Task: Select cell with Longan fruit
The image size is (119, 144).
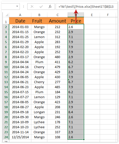Action: 39,112
